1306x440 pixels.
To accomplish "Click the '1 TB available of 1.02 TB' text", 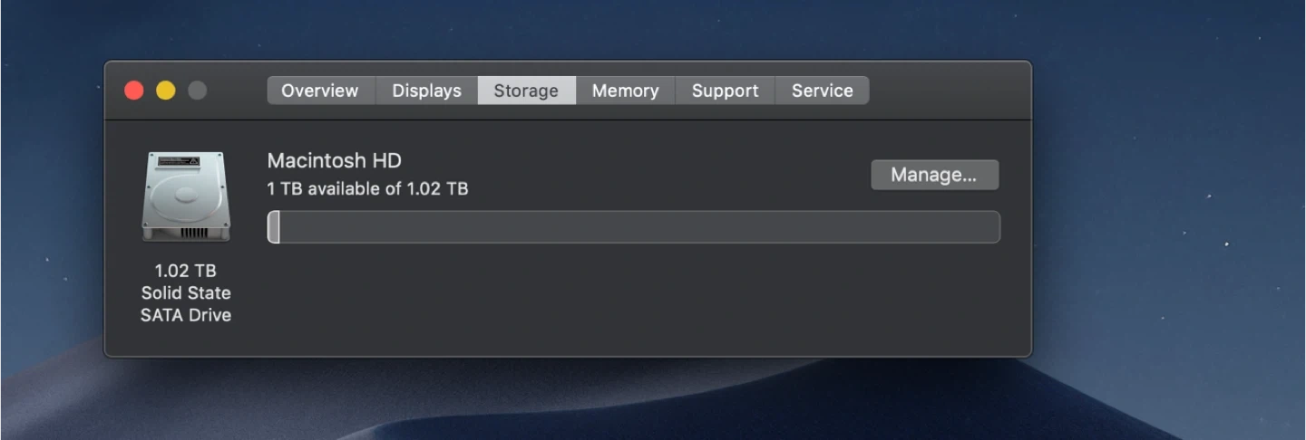I will tap(367, 189).
